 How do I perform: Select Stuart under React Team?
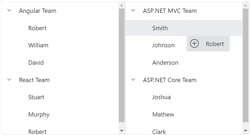click(36, 97)
